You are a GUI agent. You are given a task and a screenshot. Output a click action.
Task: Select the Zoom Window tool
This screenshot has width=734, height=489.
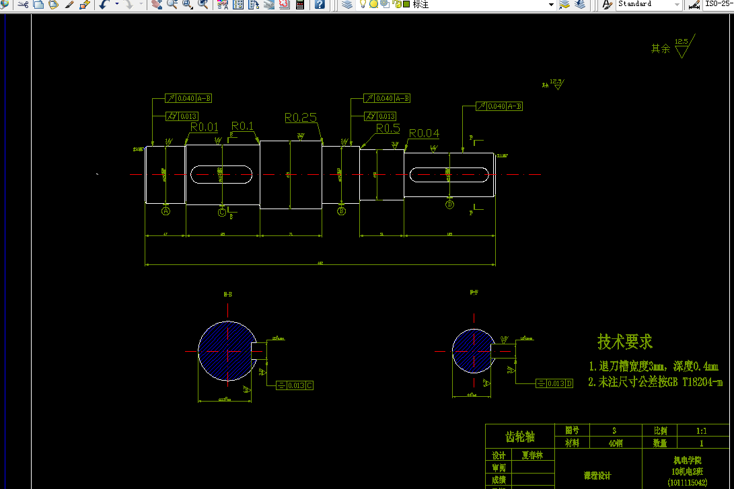click(187, 5)
